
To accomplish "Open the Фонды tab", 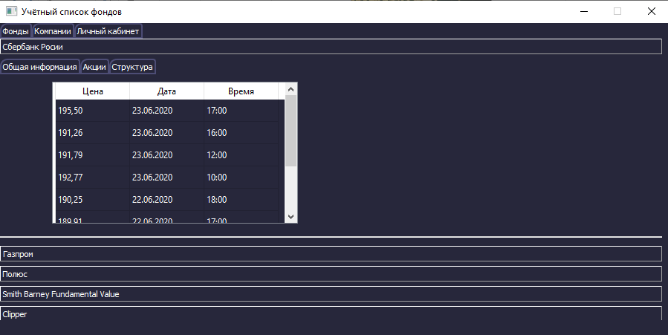I will [16, 31].
